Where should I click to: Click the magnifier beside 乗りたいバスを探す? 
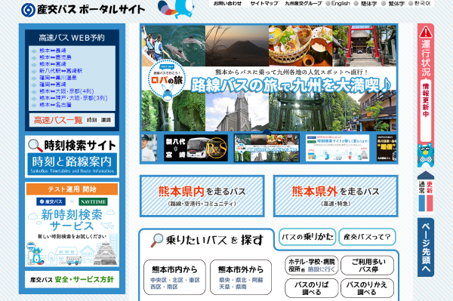pyautogui.click(x=157, y=241)
